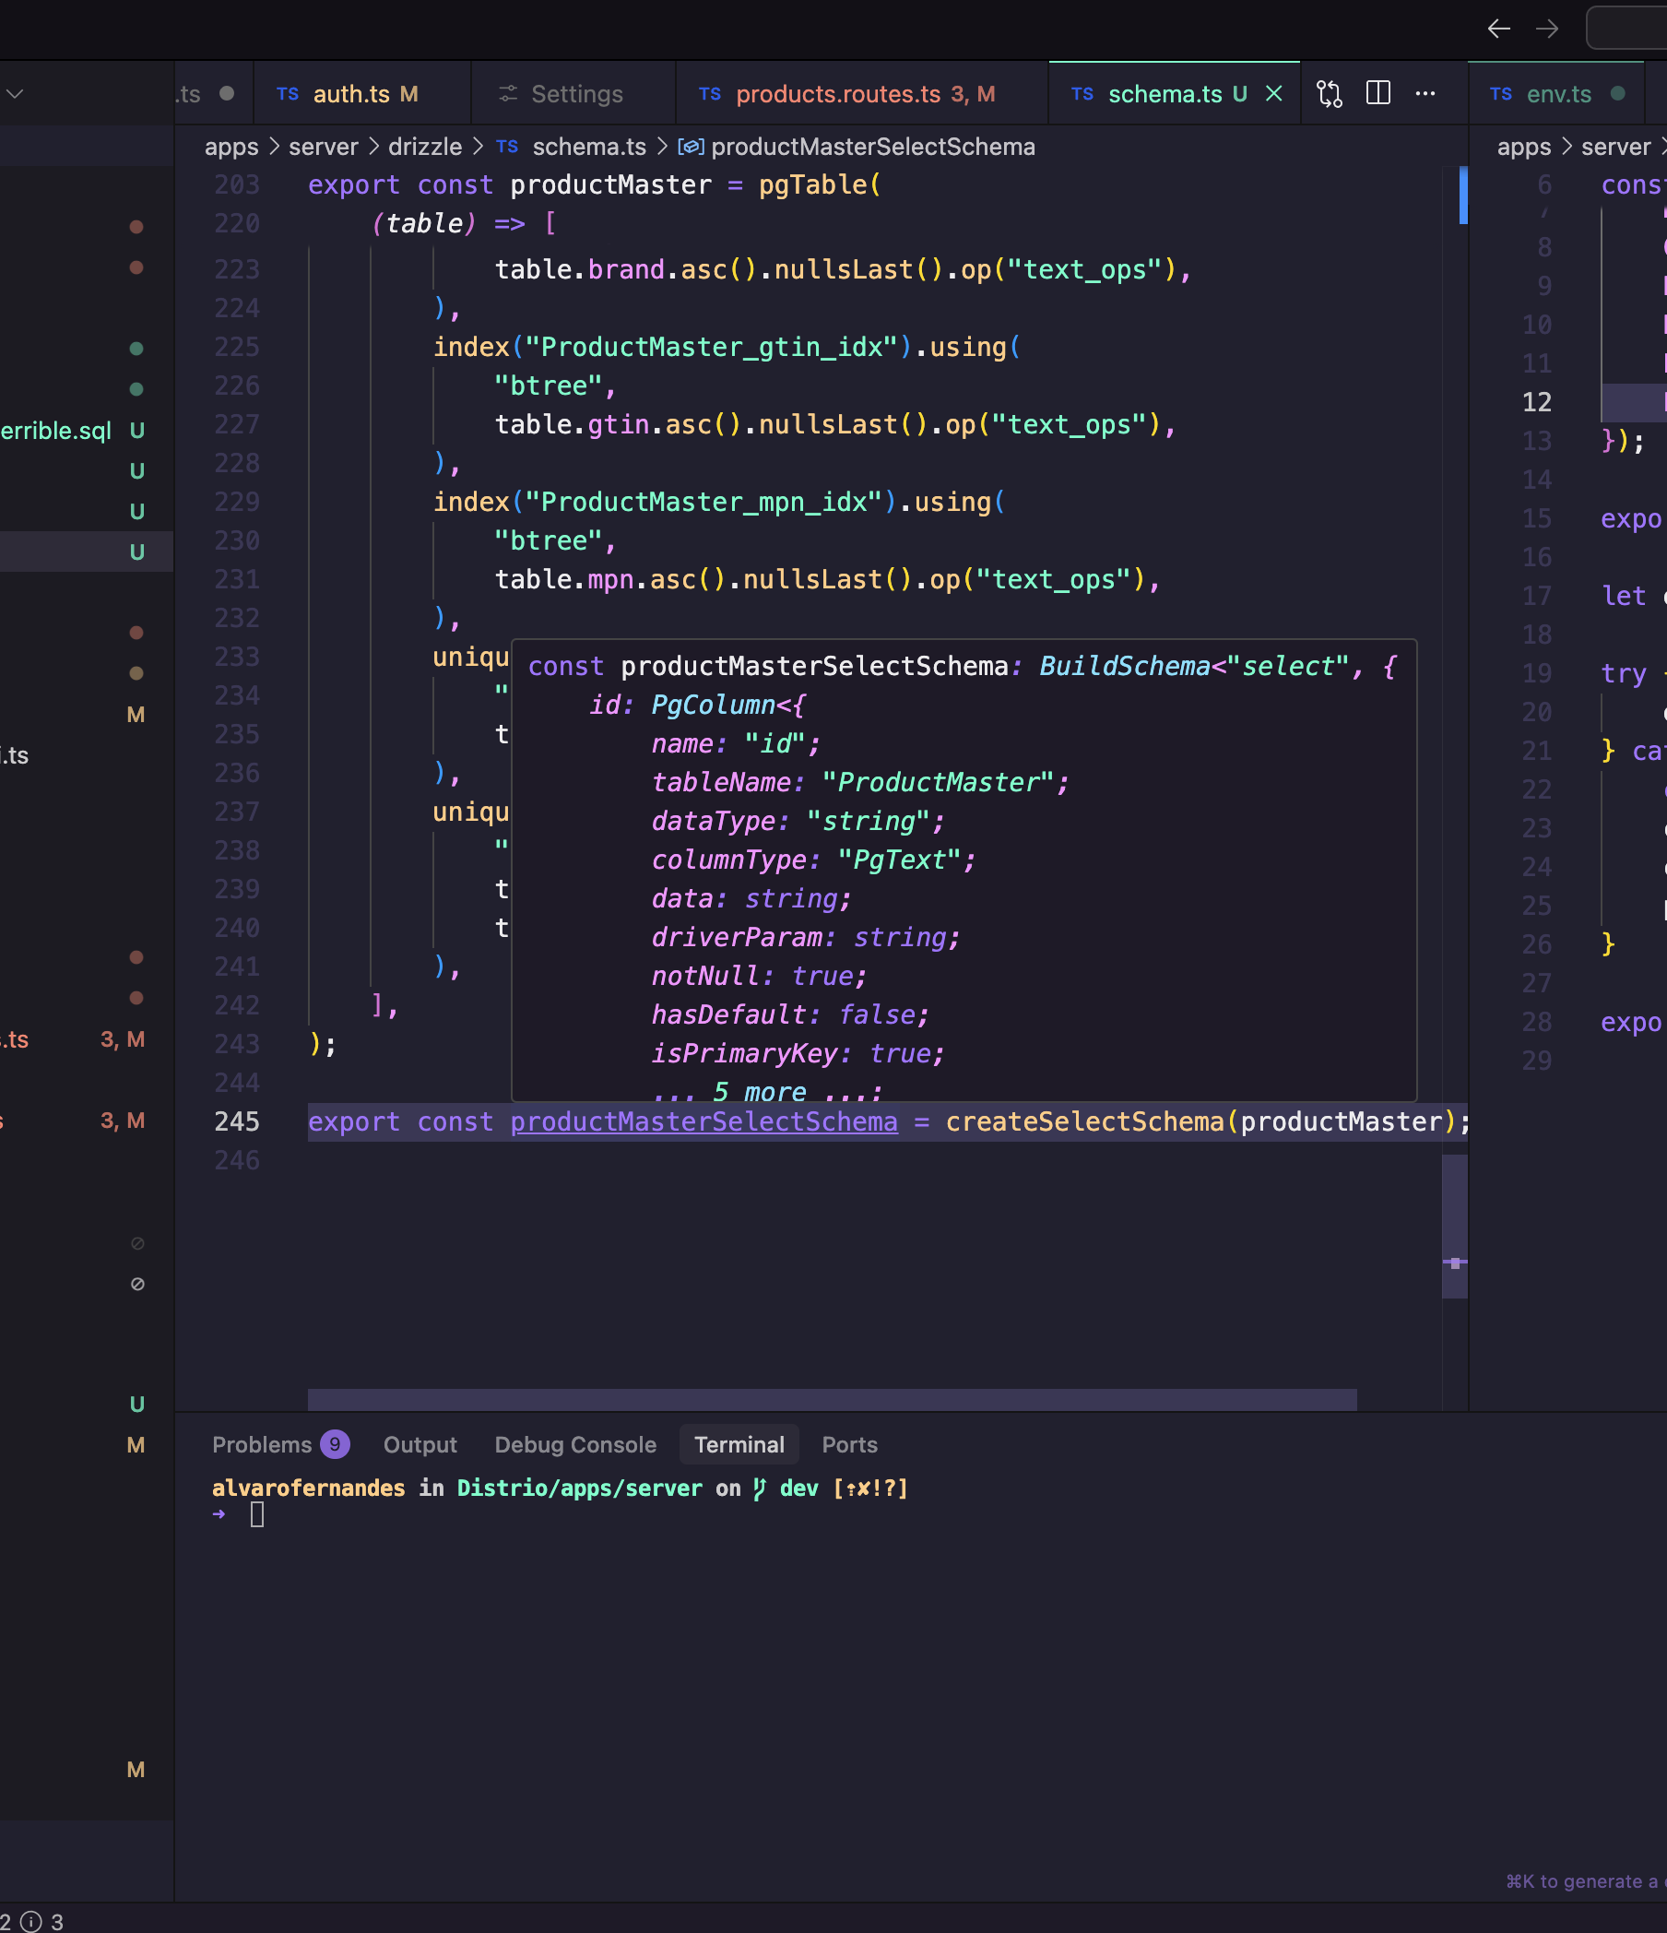Screen dimensions: 1667x1933
Task: Go back with the left arrow
Action: (x=1498, y=29)
